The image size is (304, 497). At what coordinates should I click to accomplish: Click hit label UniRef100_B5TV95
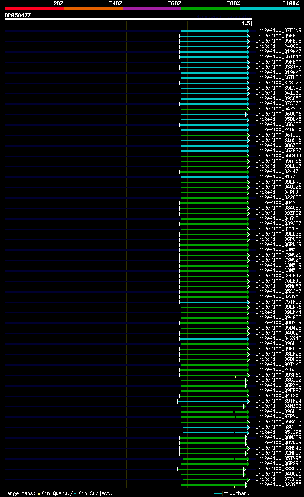click(279, 458)
